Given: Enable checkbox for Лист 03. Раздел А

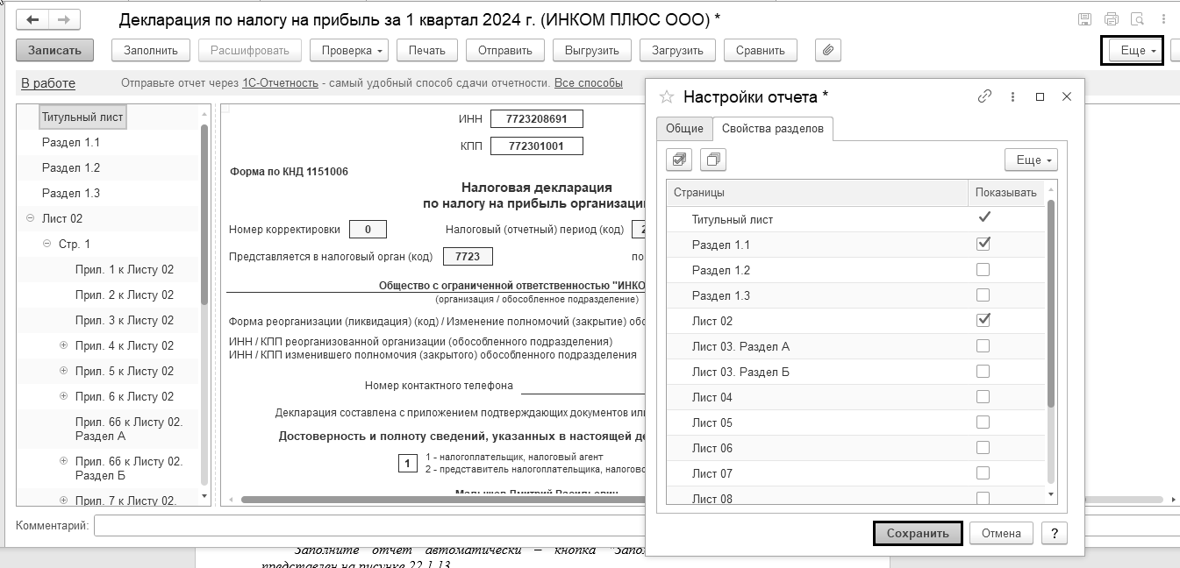Looking at the screenshot, I should pyautogui.click(x=983, y=345).
